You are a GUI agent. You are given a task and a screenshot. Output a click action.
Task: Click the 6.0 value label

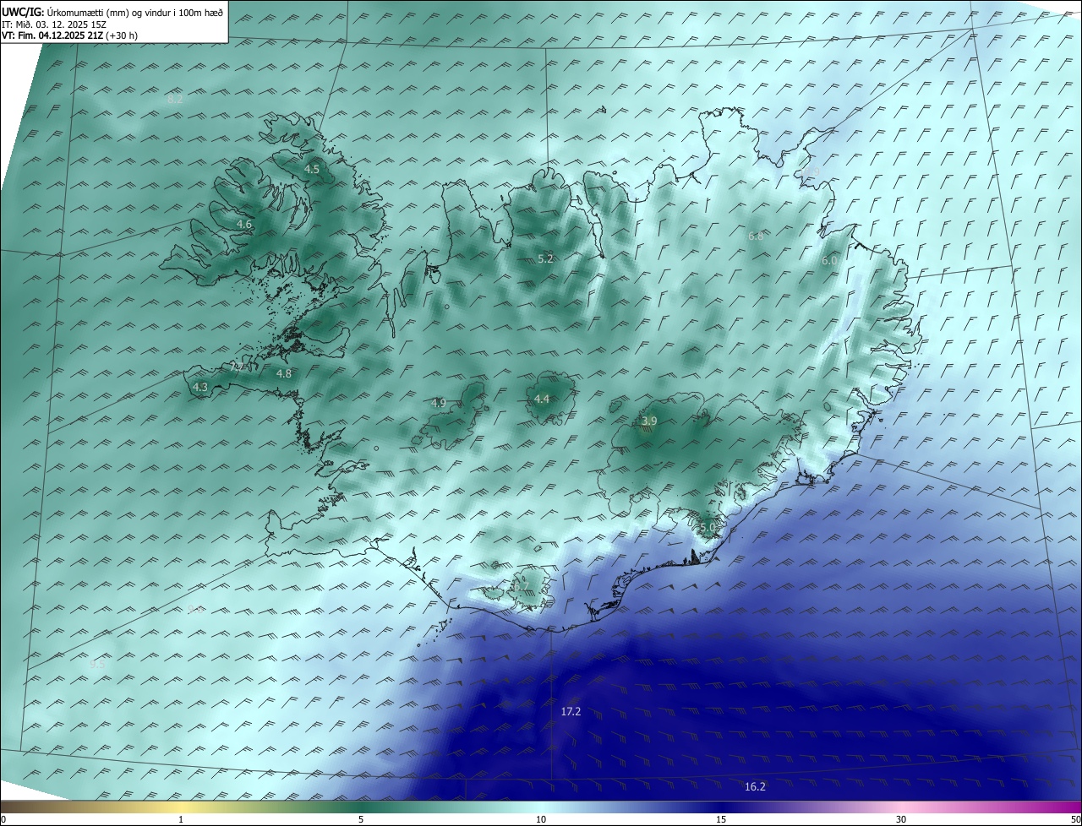pyautogui.click(x=829, y=261)
